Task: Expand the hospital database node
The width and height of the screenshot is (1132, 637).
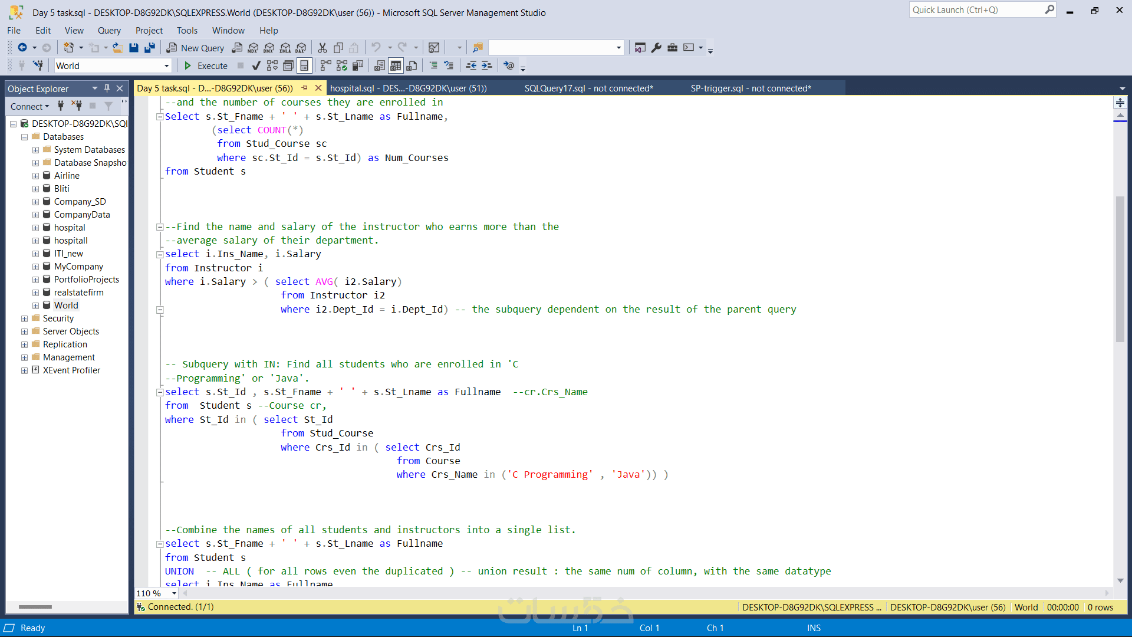Action: click(x=35, y=228)
